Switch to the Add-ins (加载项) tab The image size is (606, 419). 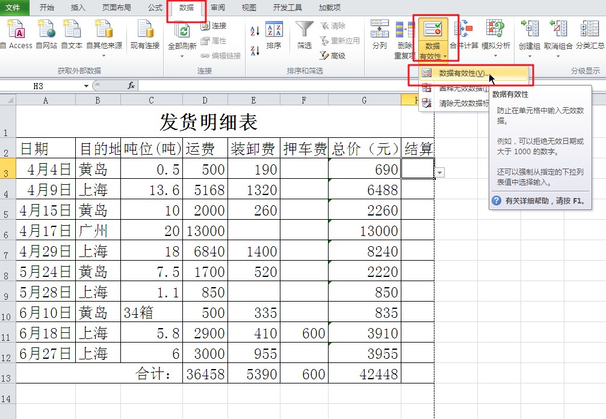pos(330,7)
